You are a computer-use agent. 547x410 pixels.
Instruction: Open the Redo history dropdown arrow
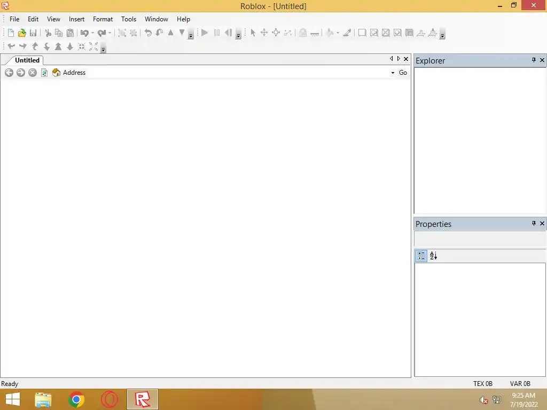coord(110,33)
